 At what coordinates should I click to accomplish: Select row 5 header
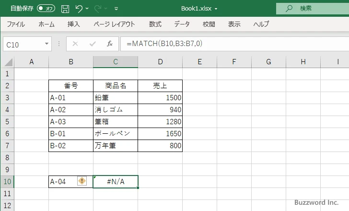[x=7, y=122]
